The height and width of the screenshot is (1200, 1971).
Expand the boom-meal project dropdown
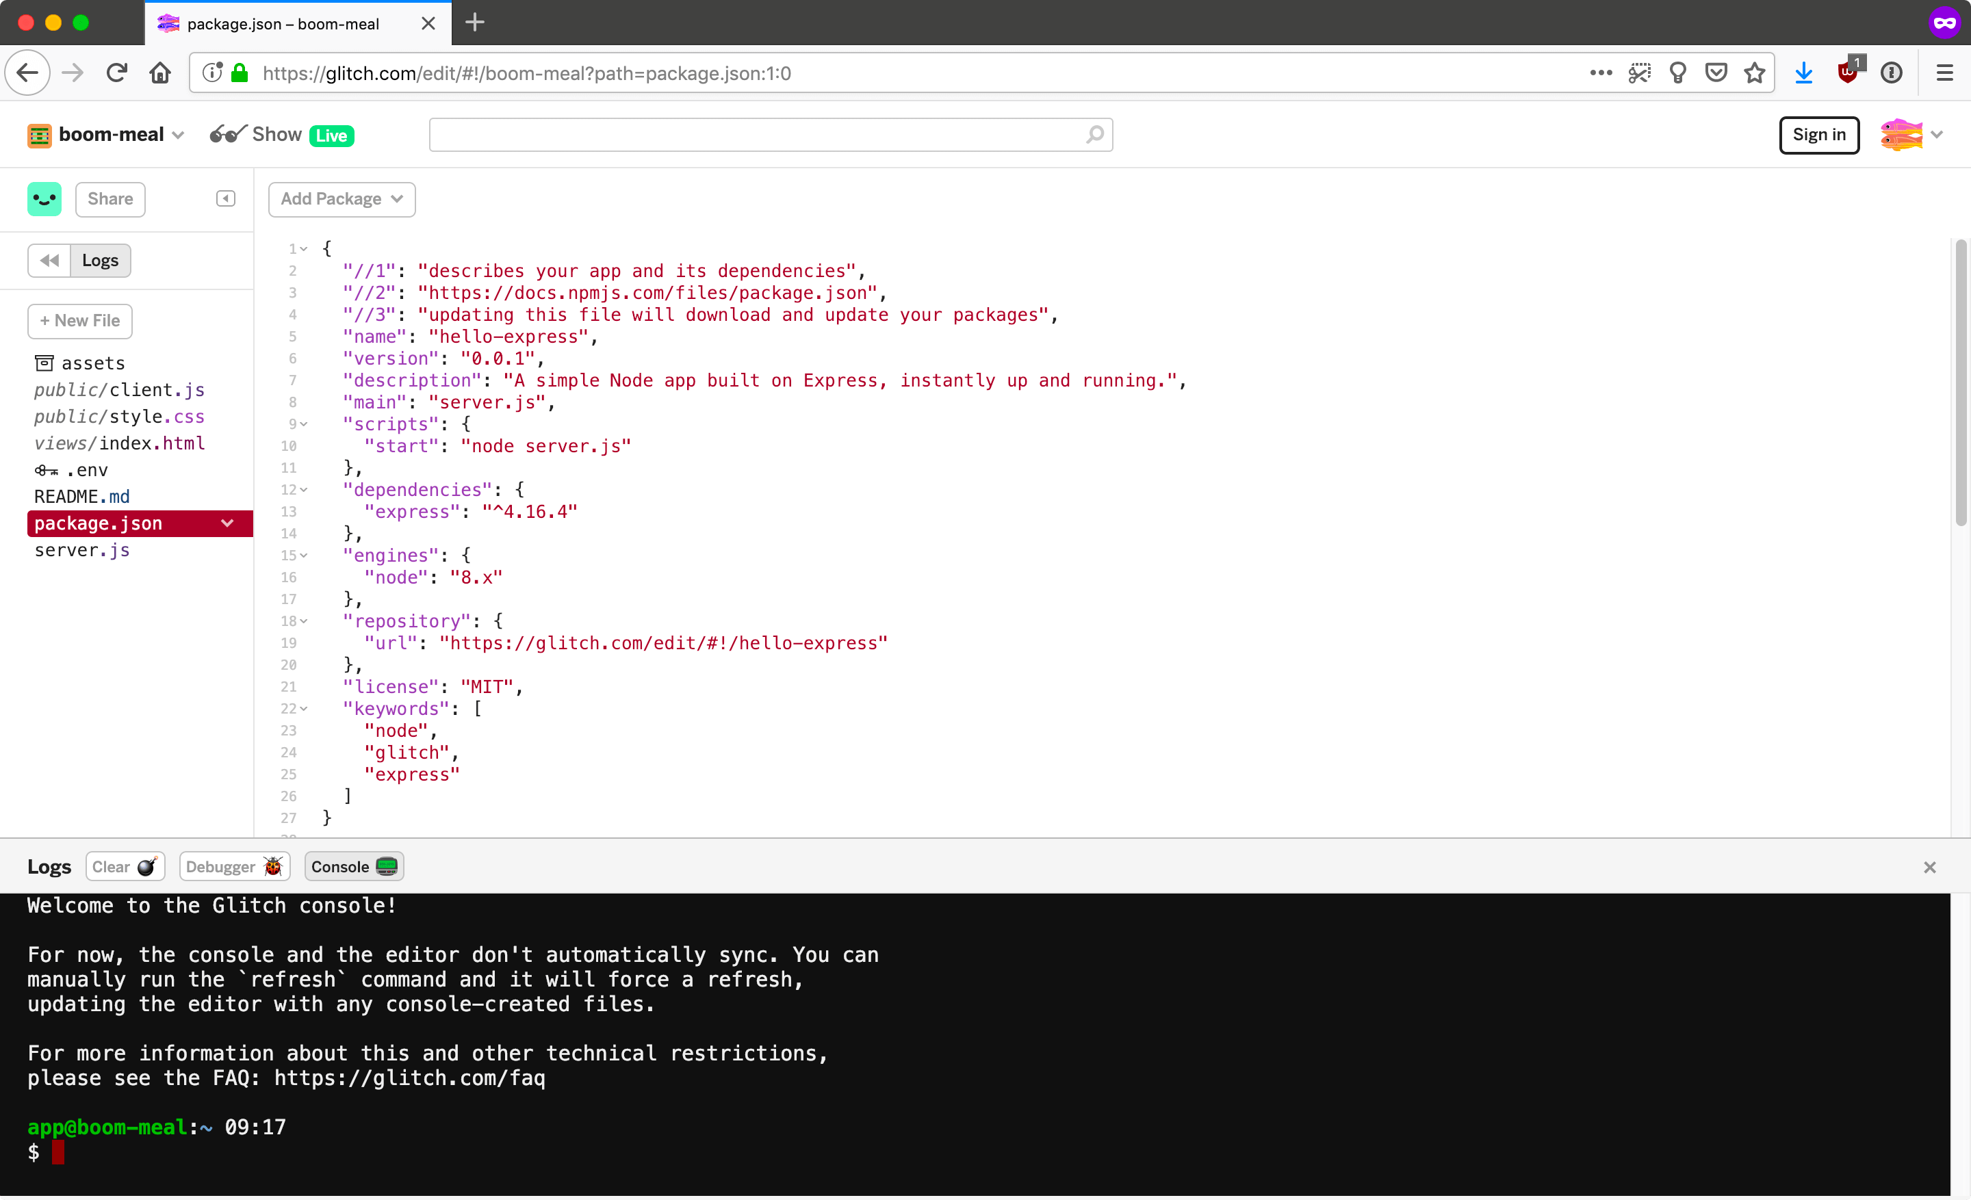179,135
